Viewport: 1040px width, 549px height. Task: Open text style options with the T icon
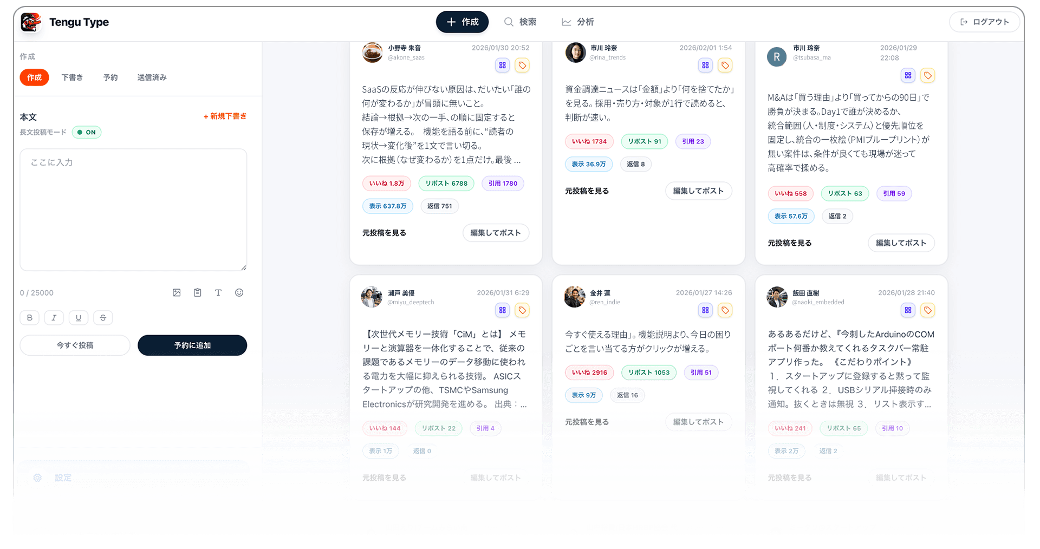pos(218,292)
